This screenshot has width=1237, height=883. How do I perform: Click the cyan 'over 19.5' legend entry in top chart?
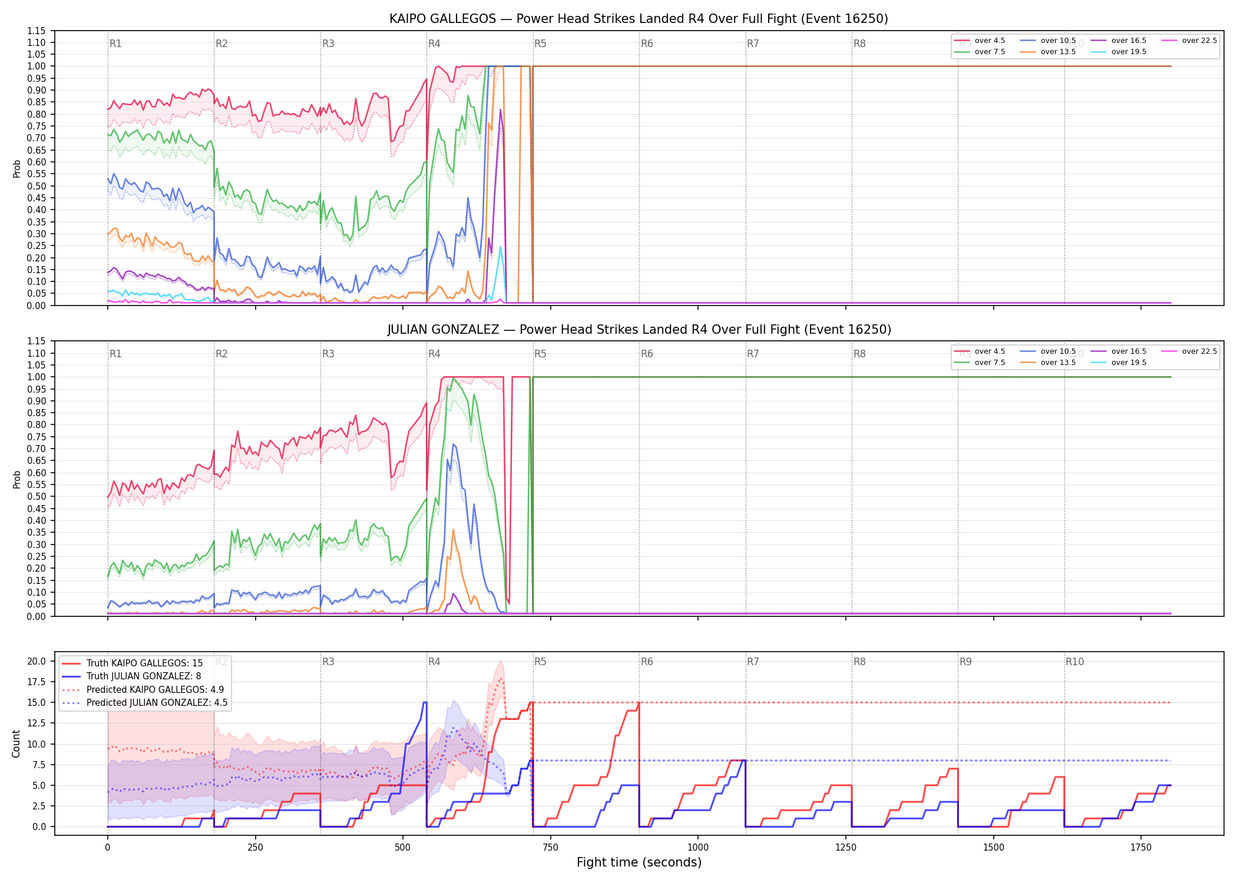1119,52
